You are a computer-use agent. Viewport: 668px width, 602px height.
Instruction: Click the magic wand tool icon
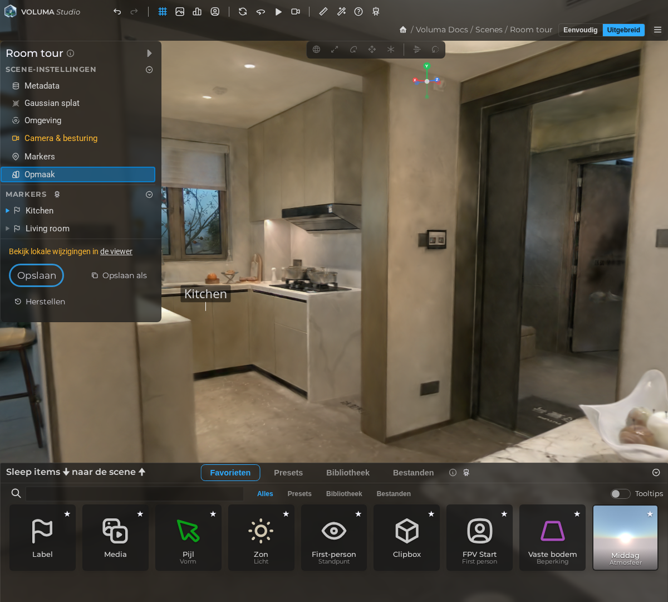pos(341,12)
